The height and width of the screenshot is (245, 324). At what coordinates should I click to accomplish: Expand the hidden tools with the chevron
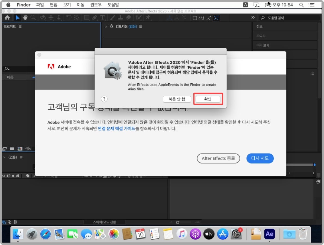click(253, 17)
